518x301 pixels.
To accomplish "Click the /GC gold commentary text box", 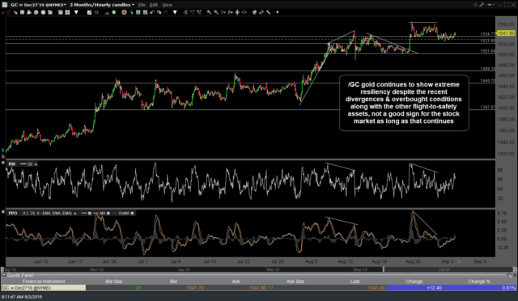I will [404, 103].
